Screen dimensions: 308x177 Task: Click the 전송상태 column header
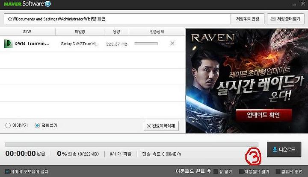coord(157,32)
